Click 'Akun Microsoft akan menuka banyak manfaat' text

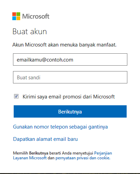[64, 45]
